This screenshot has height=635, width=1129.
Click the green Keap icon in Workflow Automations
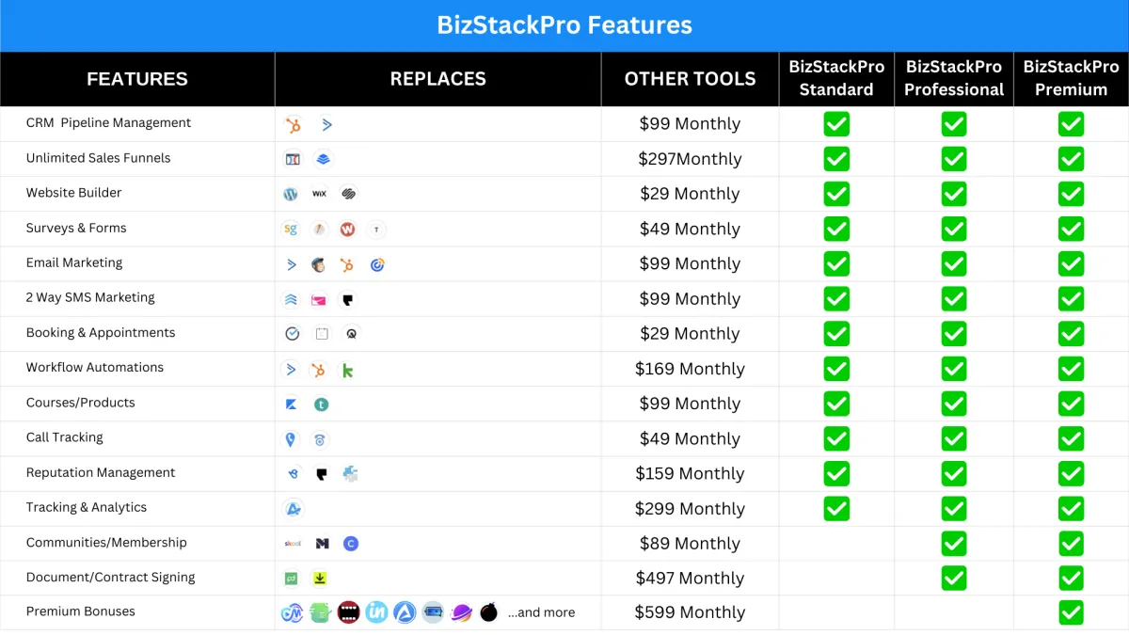pyautogui.click(x=347, y=370)
